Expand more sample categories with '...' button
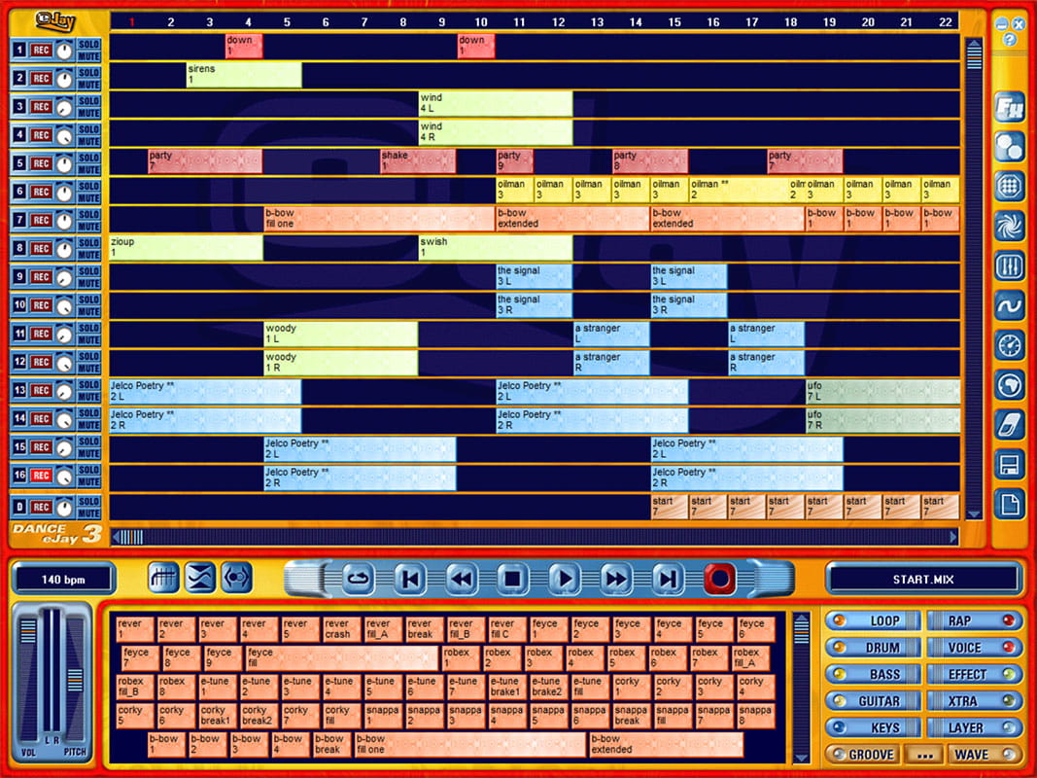This screenshot has width=1037, height=778. [x=922, y=755]
